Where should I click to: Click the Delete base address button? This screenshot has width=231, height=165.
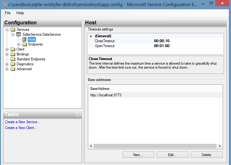[207, 155]
